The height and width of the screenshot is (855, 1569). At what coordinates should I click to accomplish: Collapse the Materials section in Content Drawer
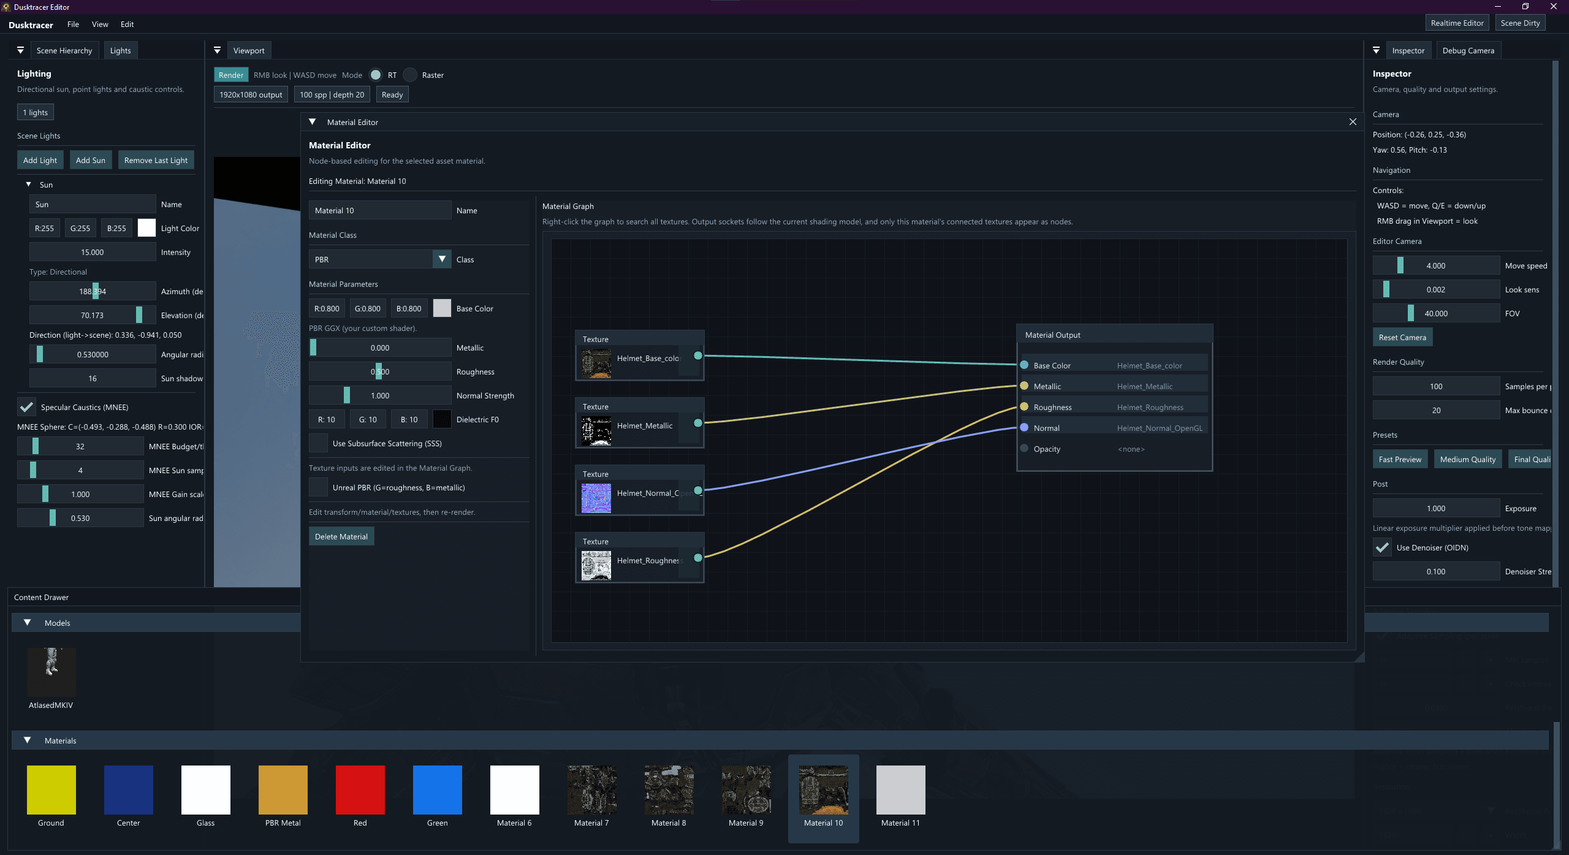tap(28, 740)
